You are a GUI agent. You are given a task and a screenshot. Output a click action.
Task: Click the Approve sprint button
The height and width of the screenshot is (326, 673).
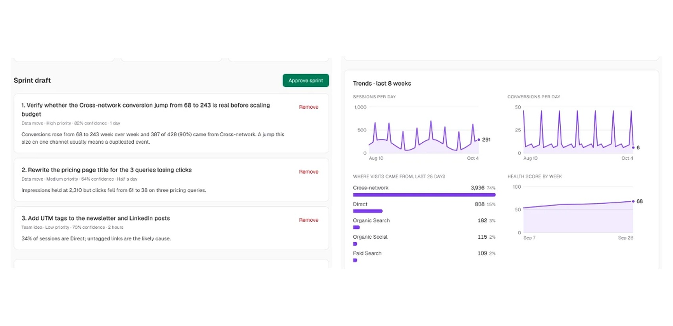coord(306,81)
